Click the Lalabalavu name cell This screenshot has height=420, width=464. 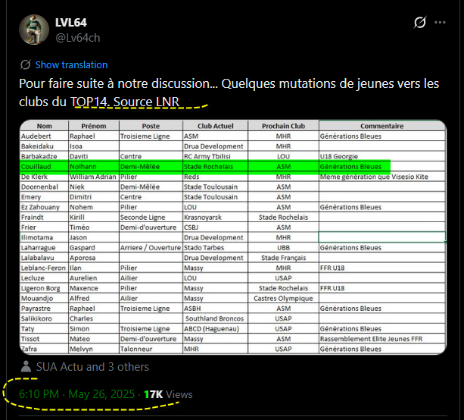tap(45, 258)
